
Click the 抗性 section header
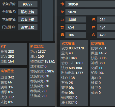point(4,47)
